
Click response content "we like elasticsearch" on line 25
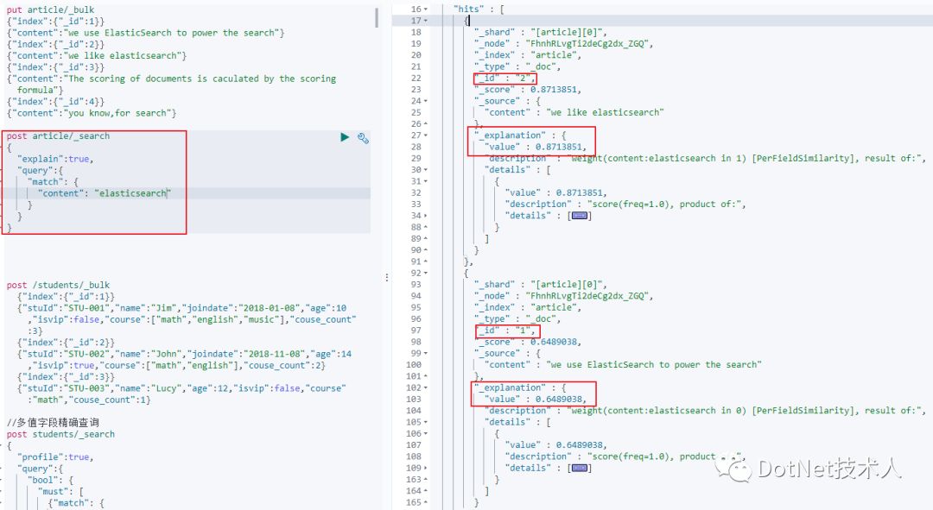point(574,112)
